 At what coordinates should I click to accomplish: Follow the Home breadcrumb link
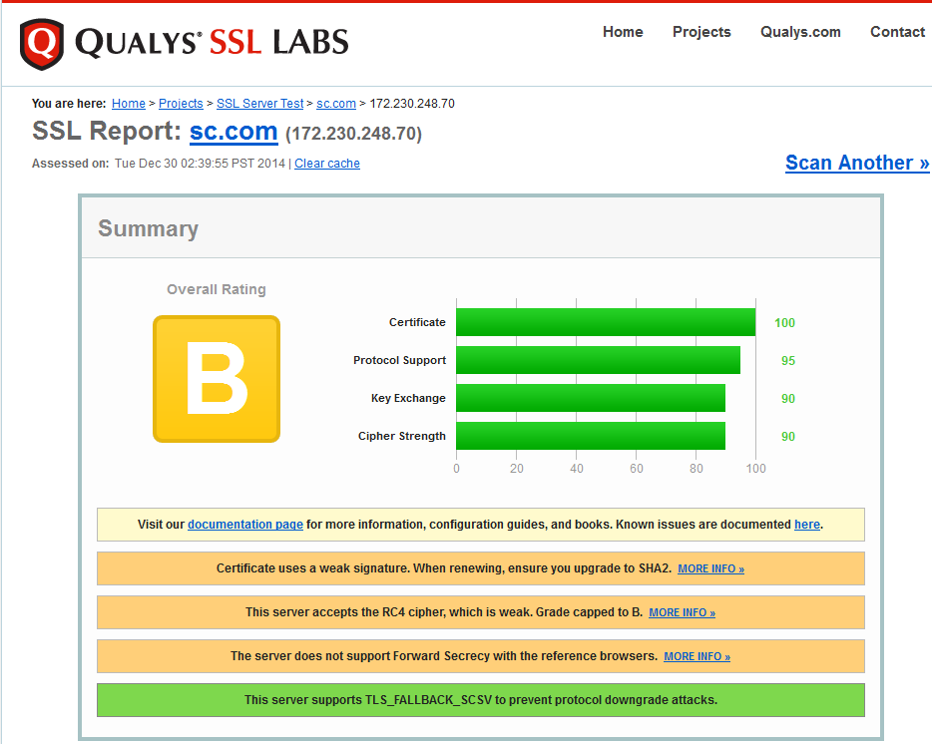129,104
